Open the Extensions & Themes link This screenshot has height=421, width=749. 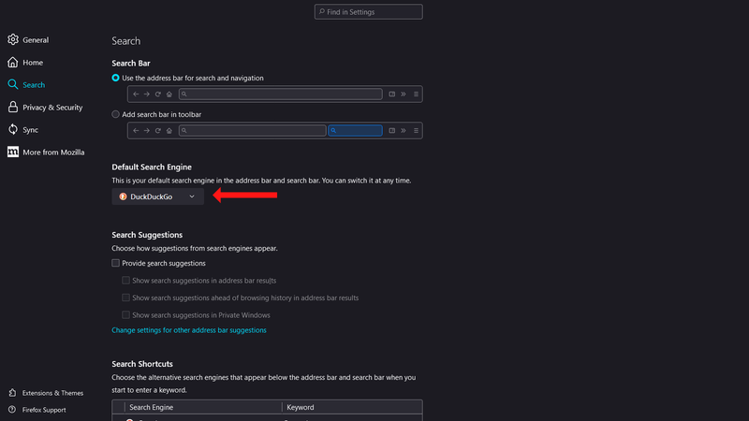pos(54,393)
